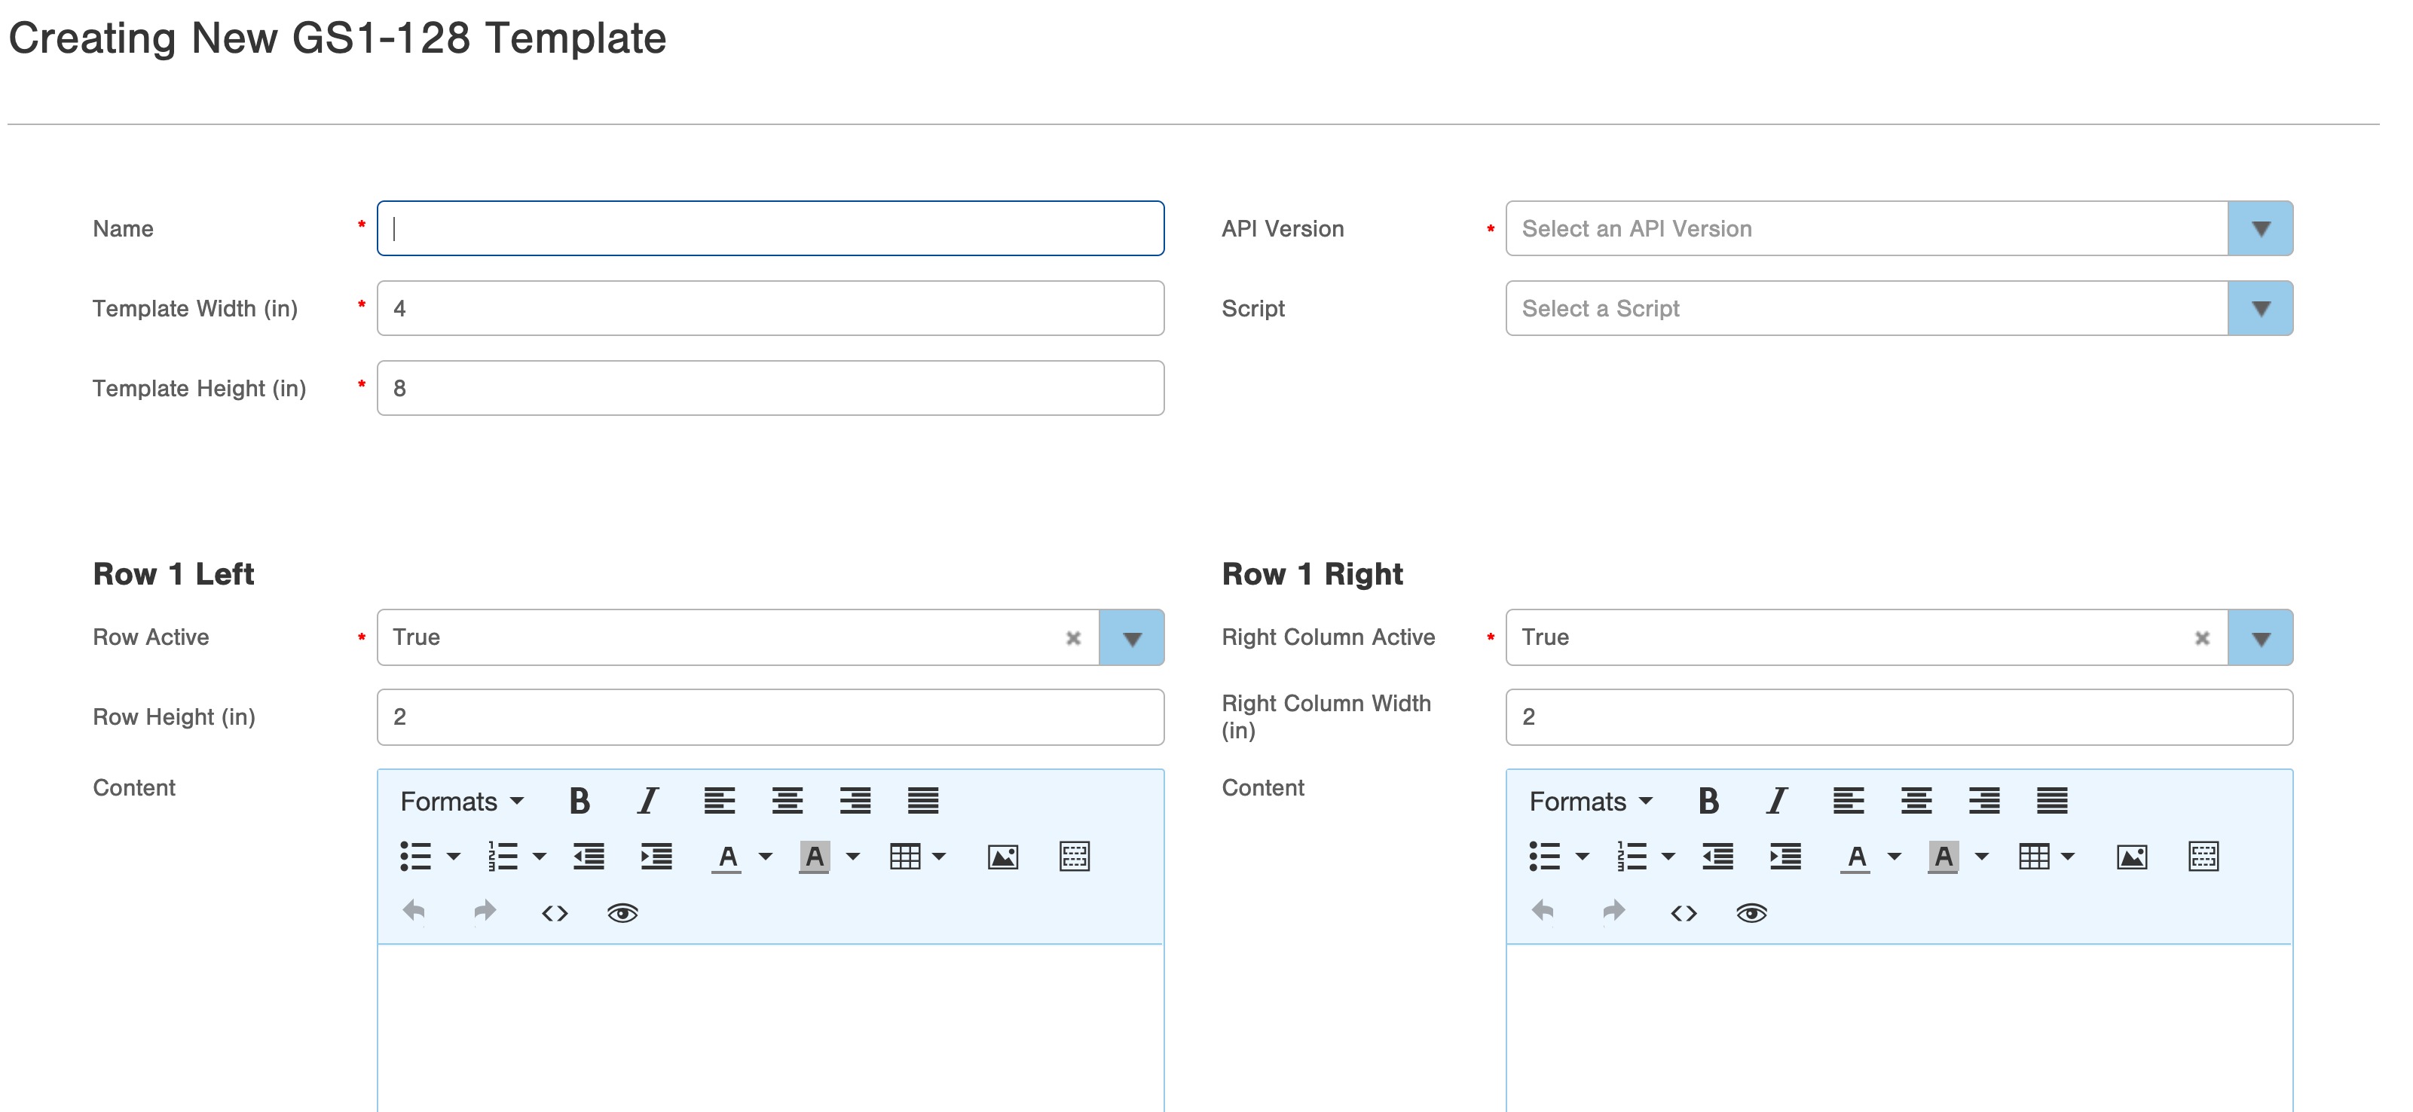
Task: Open the Script dropdown arrow
Action: click(x=2260, y=308)
